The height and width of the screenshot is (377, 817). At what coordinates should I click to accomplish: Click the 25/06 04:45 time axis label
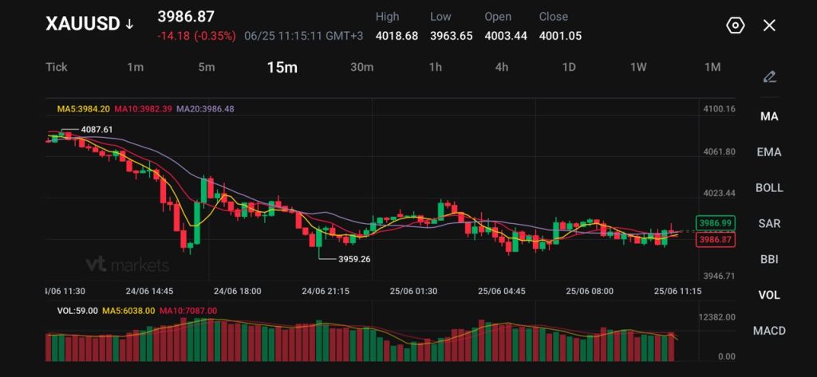(501, 291)
